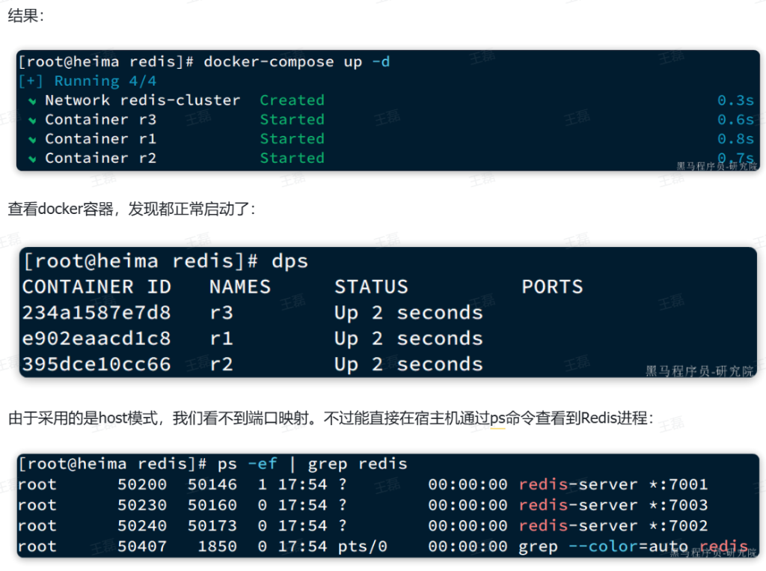Click the "redis-server *:7002" process entry

tap(613, 526)
